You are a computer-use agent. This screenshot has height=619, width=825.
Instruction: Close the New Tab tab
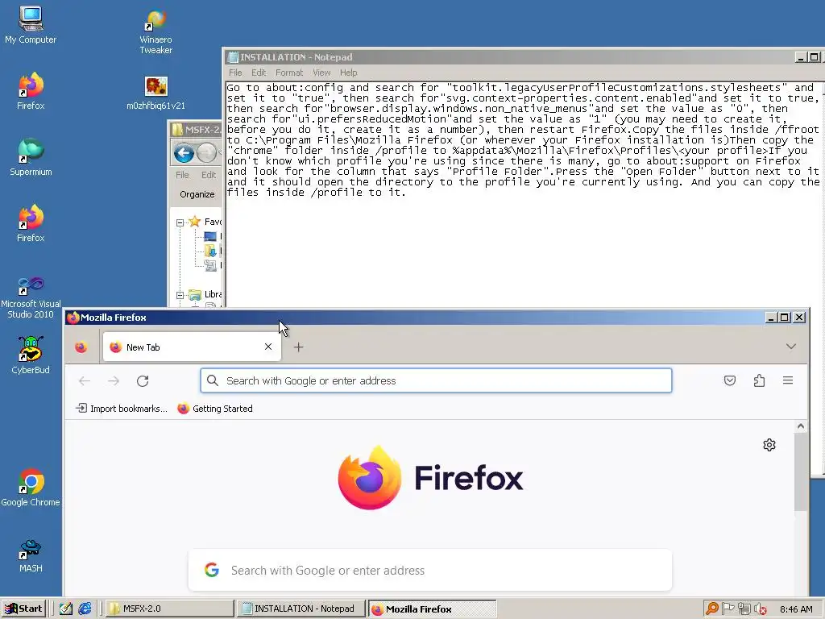(268, 347)
